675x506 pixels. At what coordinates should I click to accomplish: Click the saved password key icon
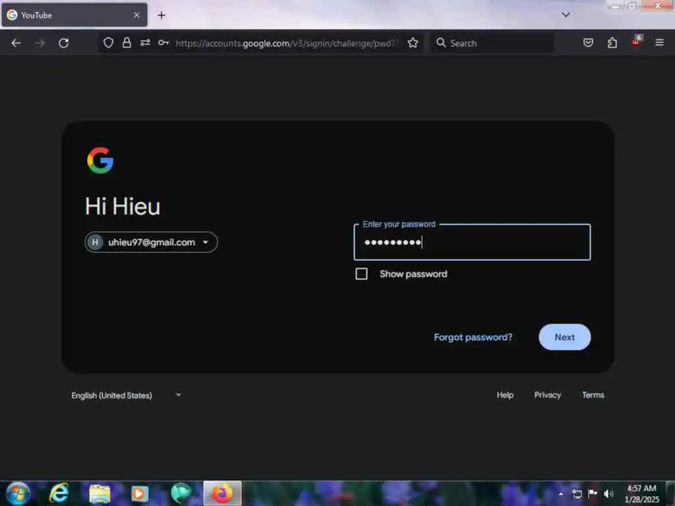pos(163,43)
